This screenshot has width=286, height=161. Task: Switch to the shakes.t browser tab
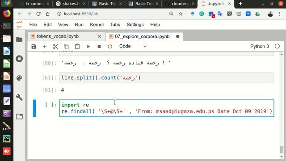71,4
